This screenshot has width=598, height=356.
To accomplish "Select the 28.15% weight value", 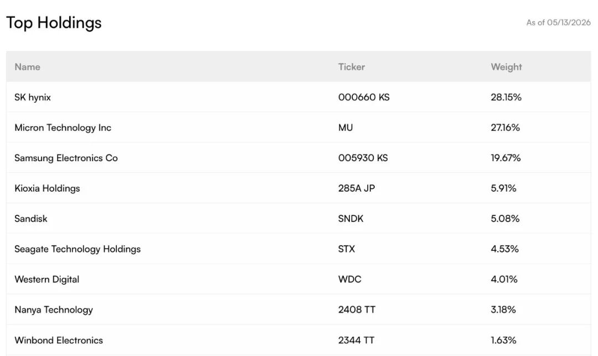I will click(x=506, y=97).
